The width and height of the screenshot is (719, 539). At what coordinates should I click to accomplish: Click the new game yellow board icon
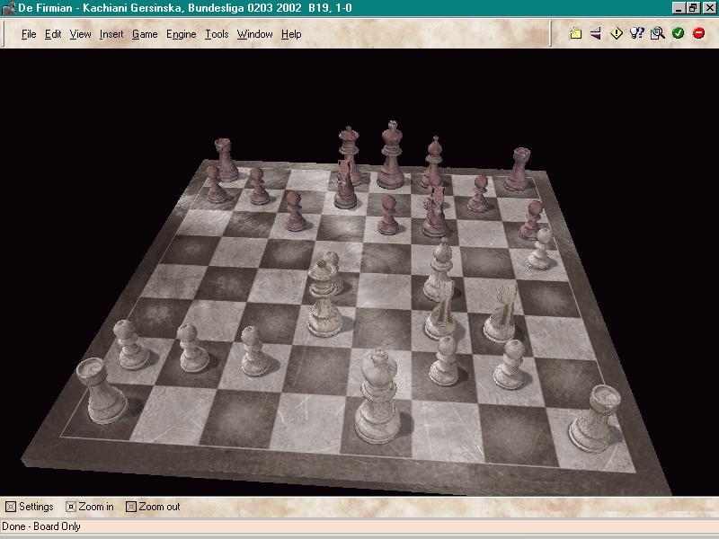coord(576,34)
